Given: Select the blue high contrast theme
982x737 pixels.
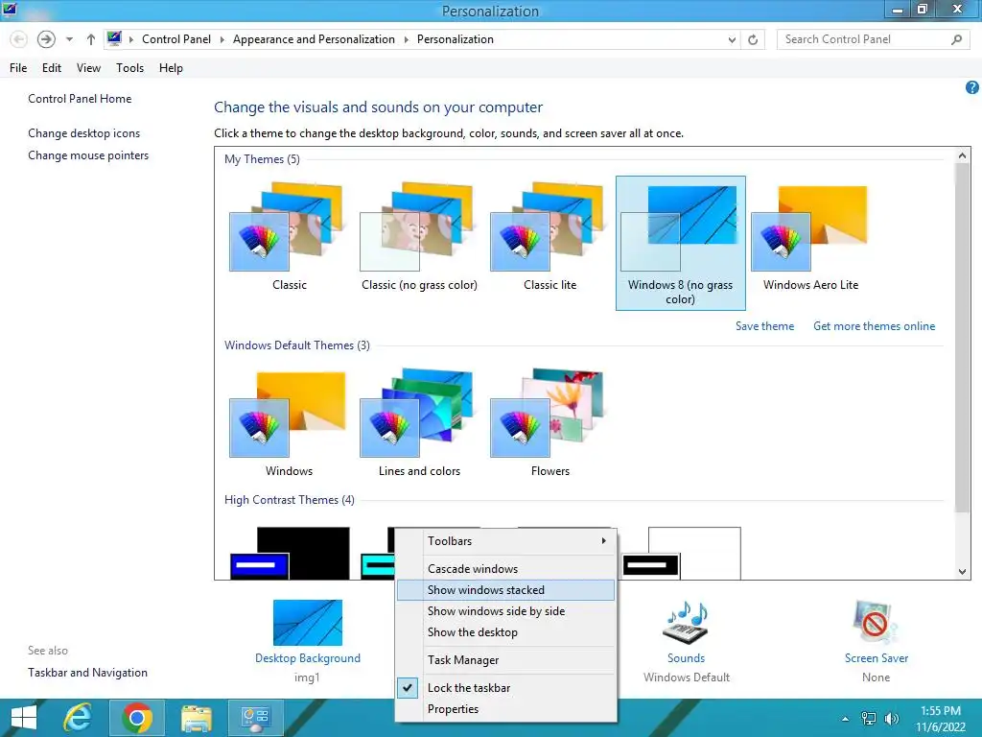Looking at the screenshot, I should [x=290, y=554].
